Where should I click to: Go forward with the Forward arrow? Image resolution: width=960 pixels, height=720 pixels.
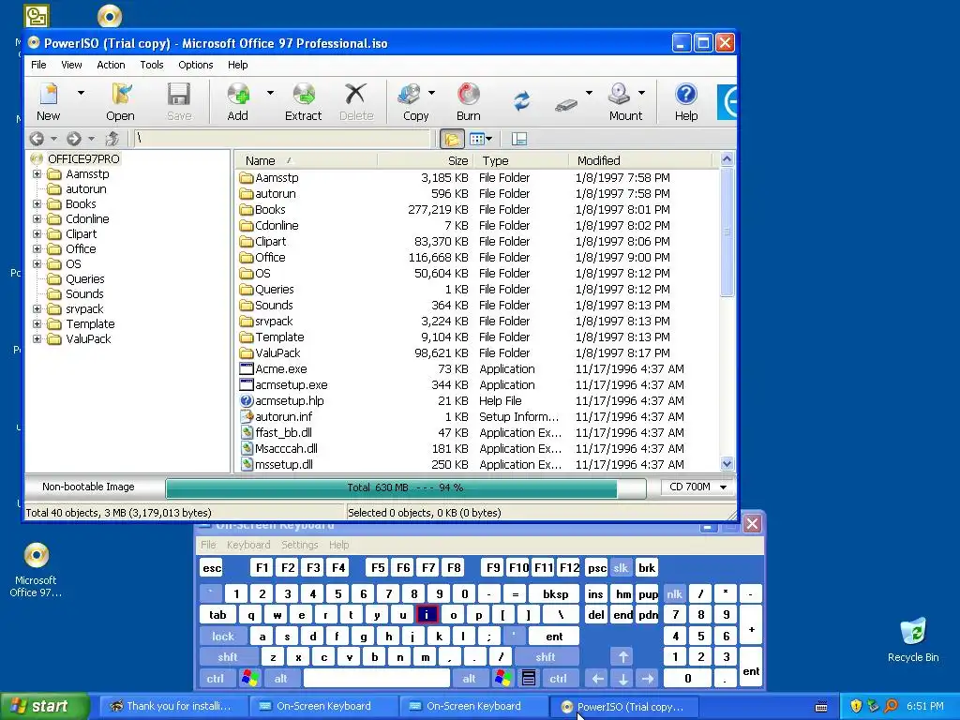pyautogui.click(x=73, y=139)
